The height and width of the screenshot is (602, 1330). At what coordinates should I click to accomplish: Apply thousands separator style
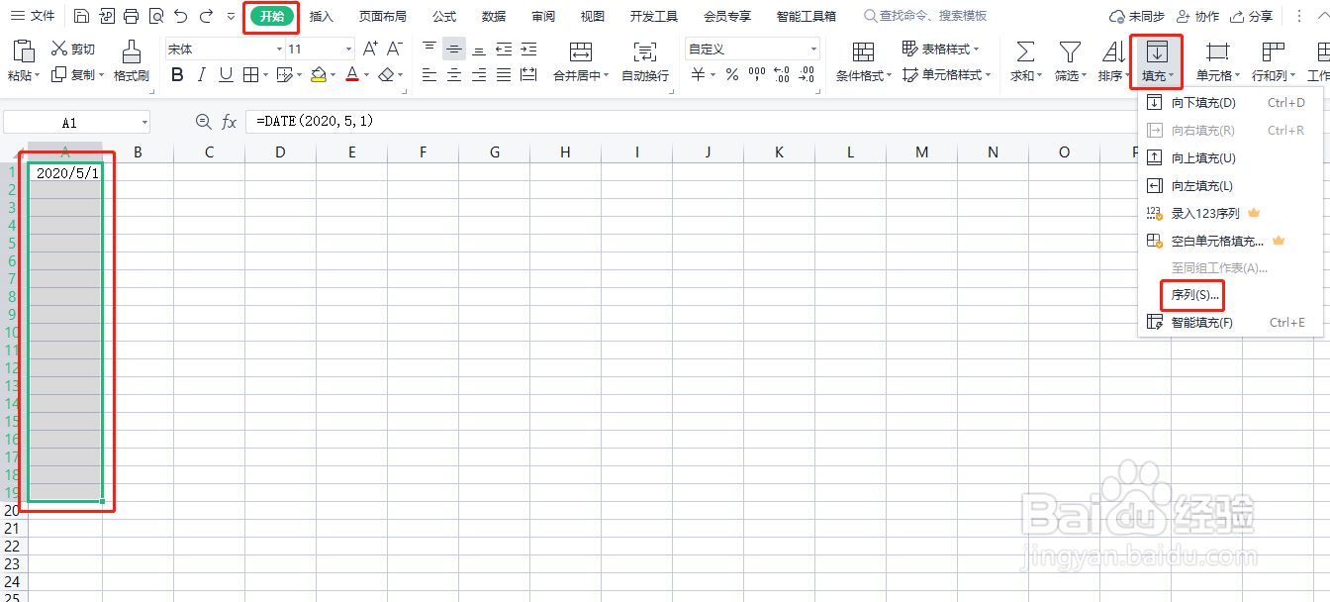757,74
